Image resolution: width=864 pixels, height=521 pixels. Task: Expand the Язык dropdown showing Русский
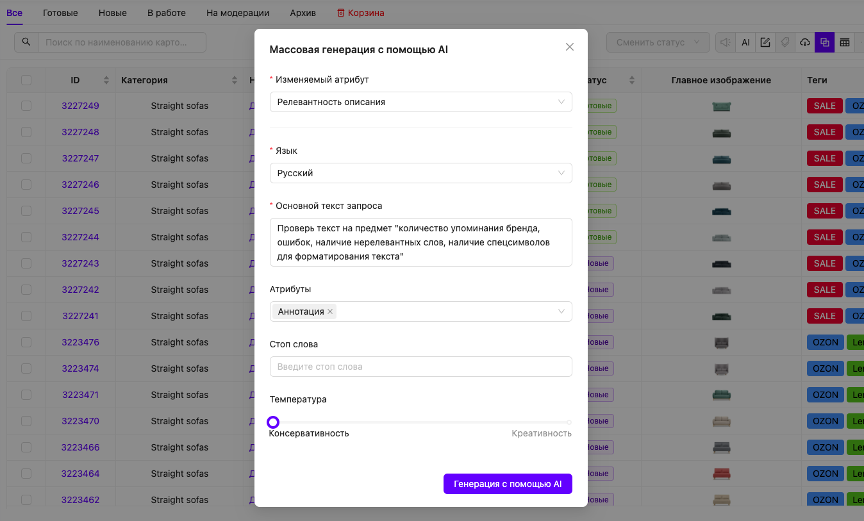(x=420, y=173)
